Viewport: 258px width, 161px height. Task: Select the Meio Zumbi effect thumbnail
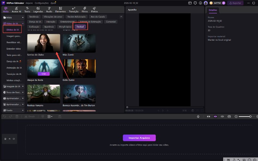(79, 43)
